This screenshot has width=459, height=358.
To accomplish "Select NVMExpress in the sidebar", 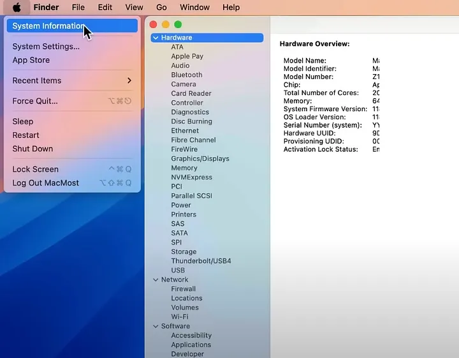I will click(x=192, y=177).
